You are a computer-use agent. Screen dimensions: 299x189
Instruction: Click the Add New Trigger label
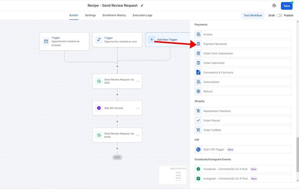[167, 40]
